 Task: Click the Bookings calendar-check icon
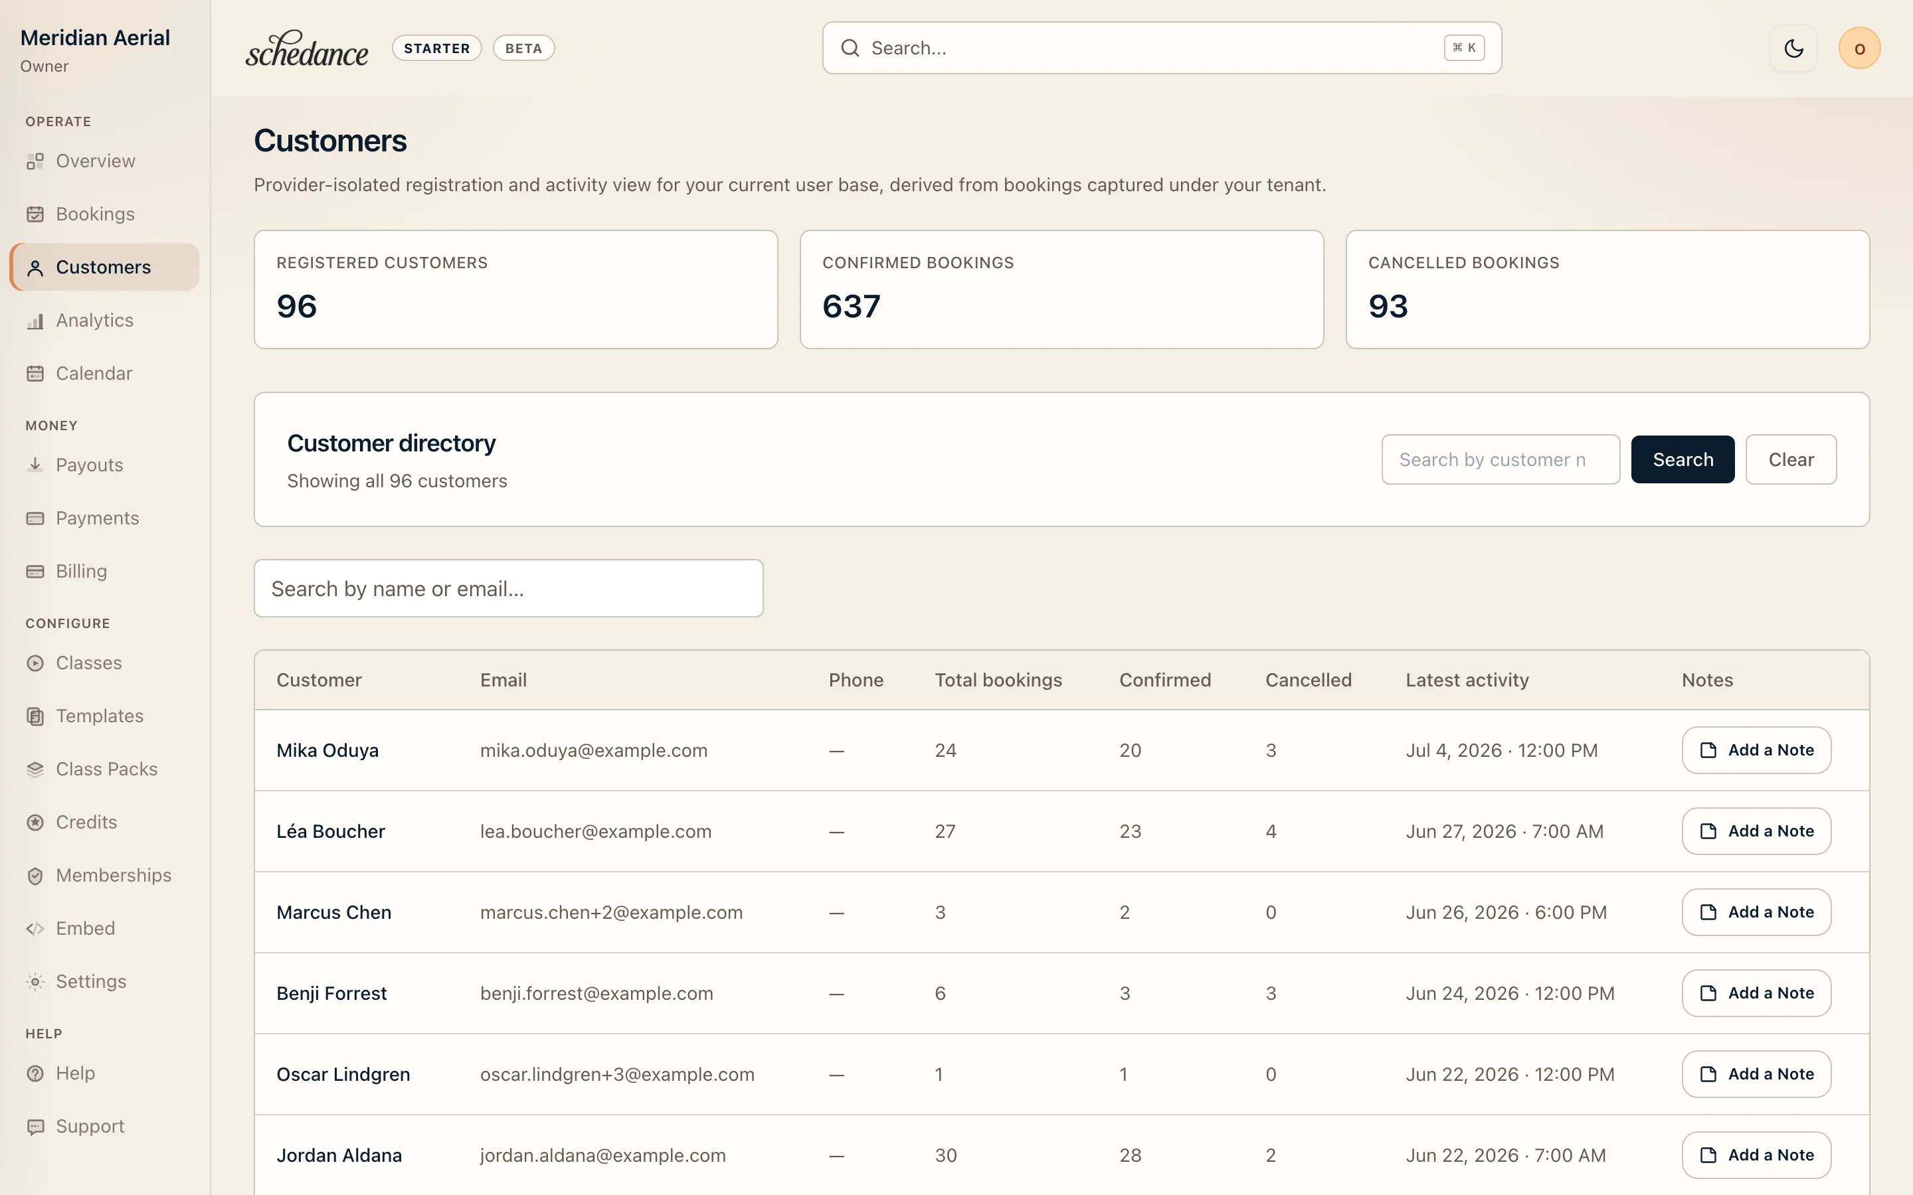[35, 214]
